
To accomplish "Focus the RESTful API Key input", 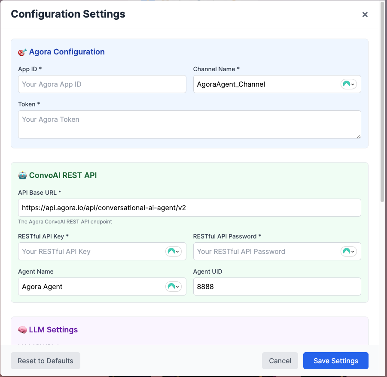I will click(91, 251).
